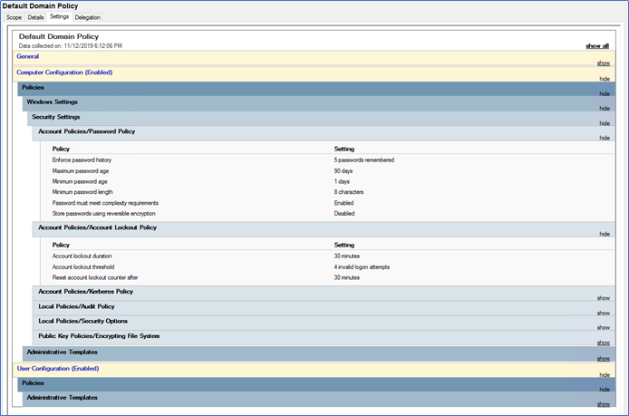629x416 pixels.
Task: Click the General section heading
Action: (x=27, y=56)
